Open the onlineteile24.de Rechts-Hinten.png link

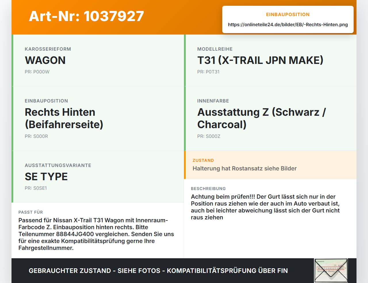[x=288, y=25]
